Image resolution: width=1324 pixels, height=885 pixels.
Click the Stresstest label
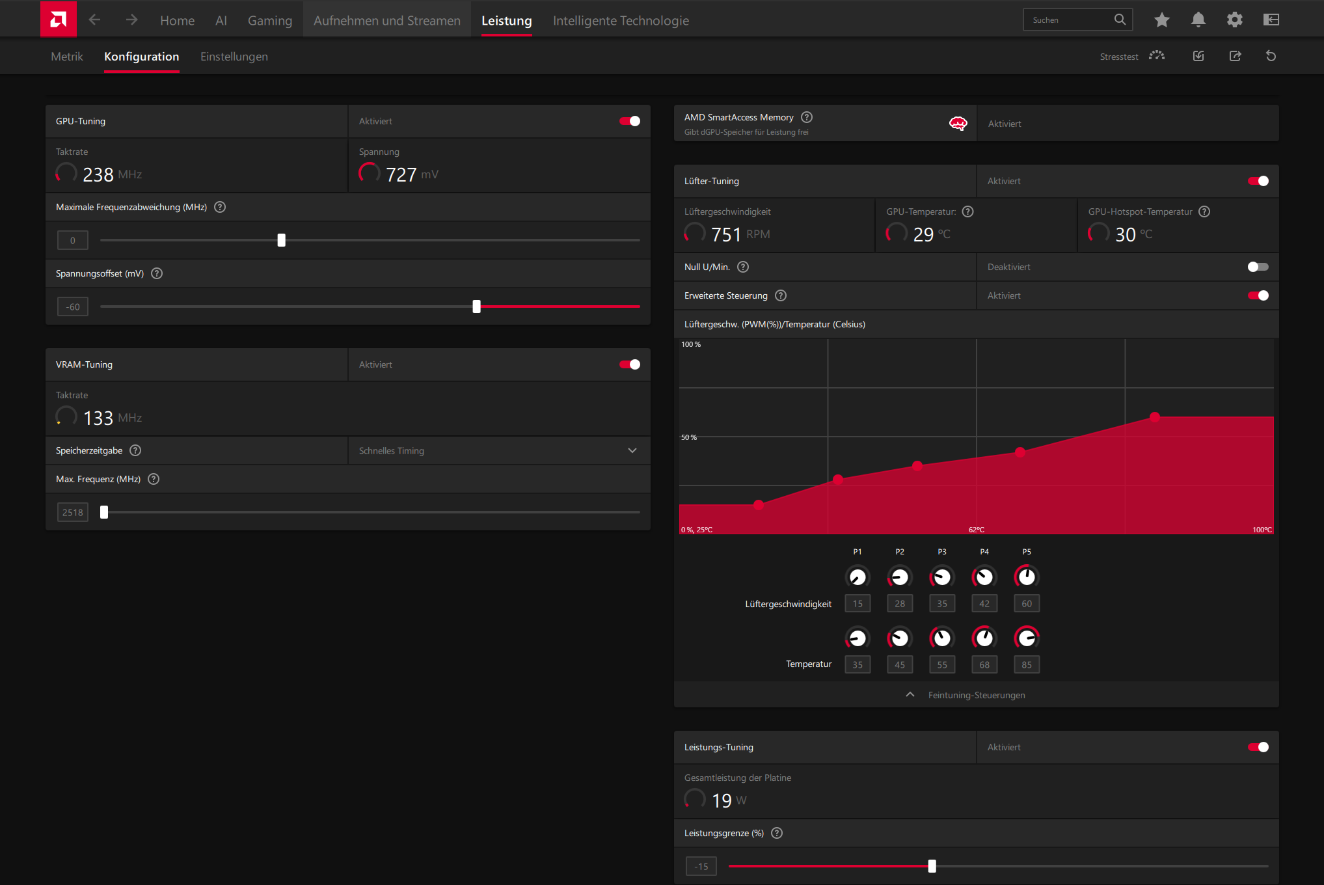pos(1119,57)
